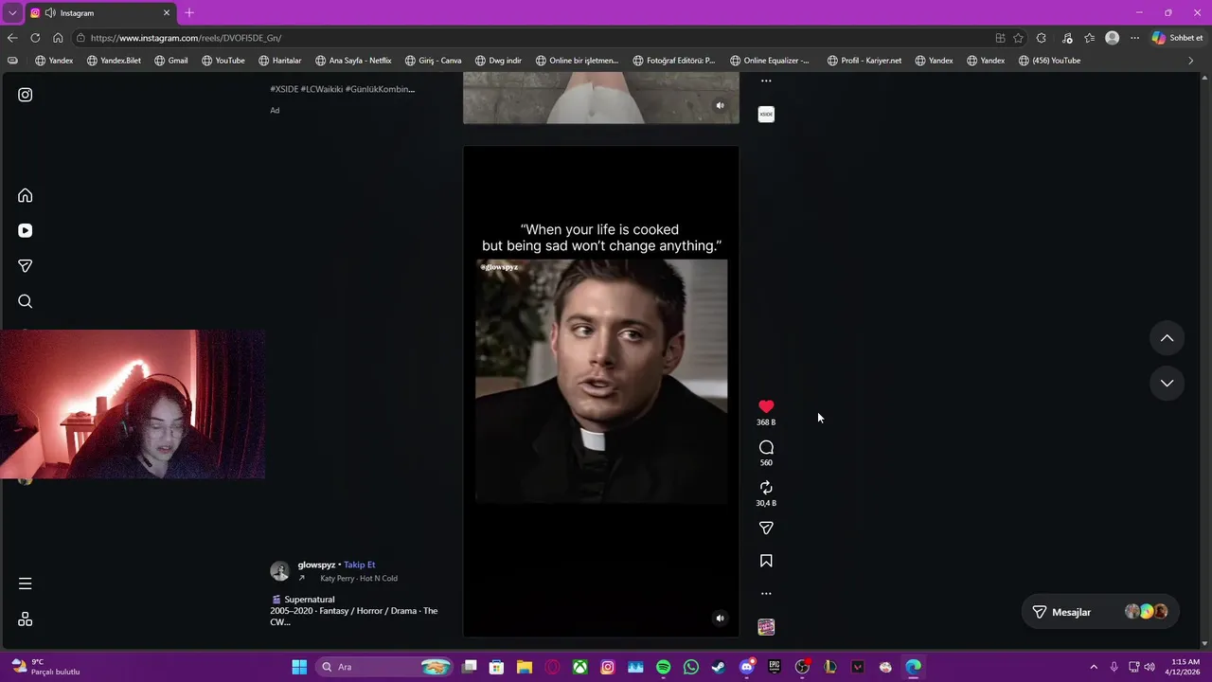Open WhatsApp from the taskbar
Viewport: 1212px width, 682px height.
pyautogui.click(x=691, y=667)
